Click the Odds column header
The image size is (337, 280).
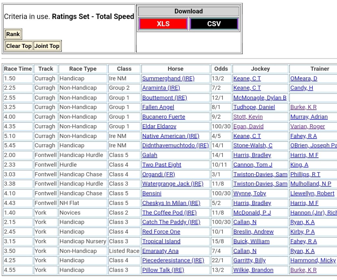click(221, 69)
